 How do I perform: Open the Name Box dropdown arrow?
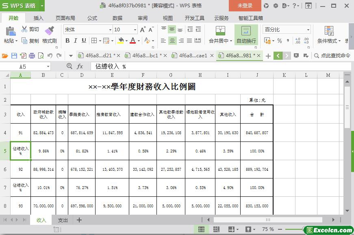[48, 66]
